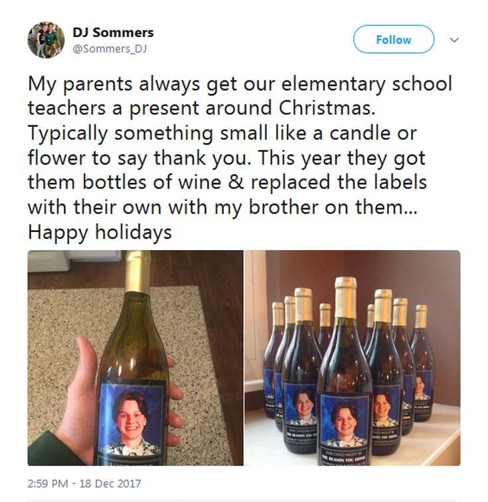
Task: Click the "Happy holidays" line of the tweet
Action: (x=100, y=233)
